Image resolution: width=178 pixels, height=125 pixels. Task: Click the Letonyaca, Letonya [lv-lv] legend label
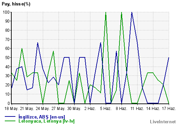pos(47,121)
